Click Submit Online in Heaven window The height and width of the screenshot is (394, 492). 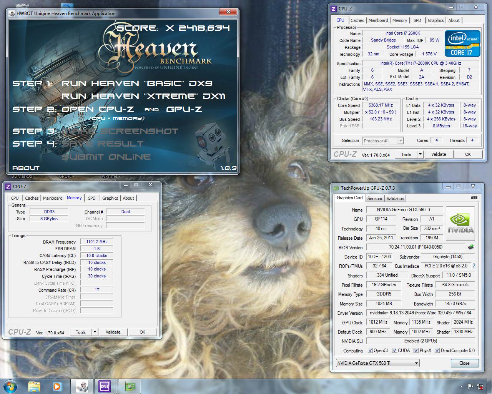coord(106,157)
